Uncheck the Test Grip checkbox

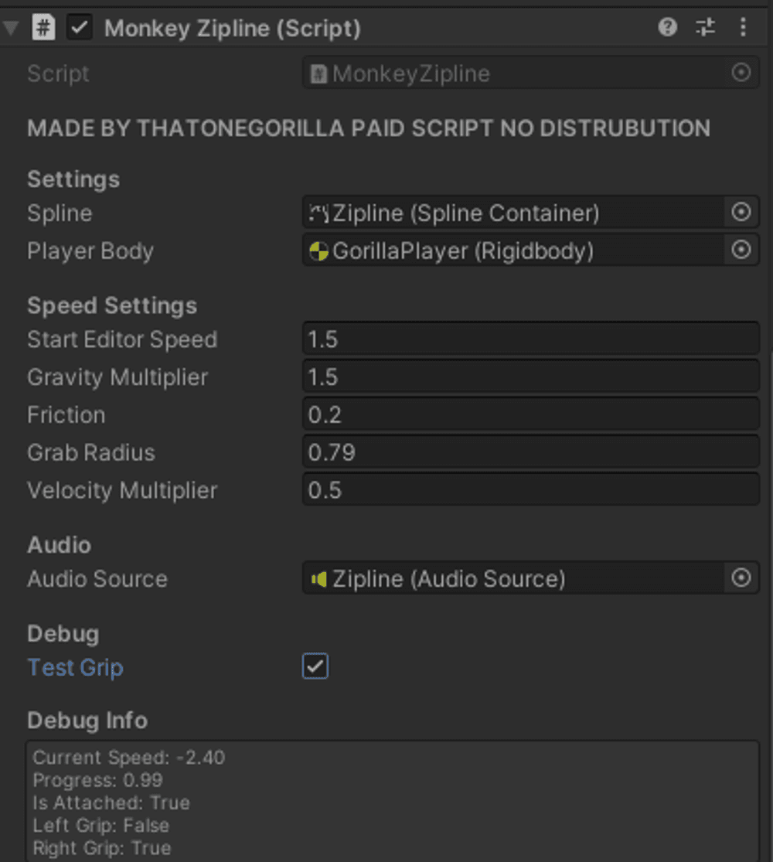315,666
